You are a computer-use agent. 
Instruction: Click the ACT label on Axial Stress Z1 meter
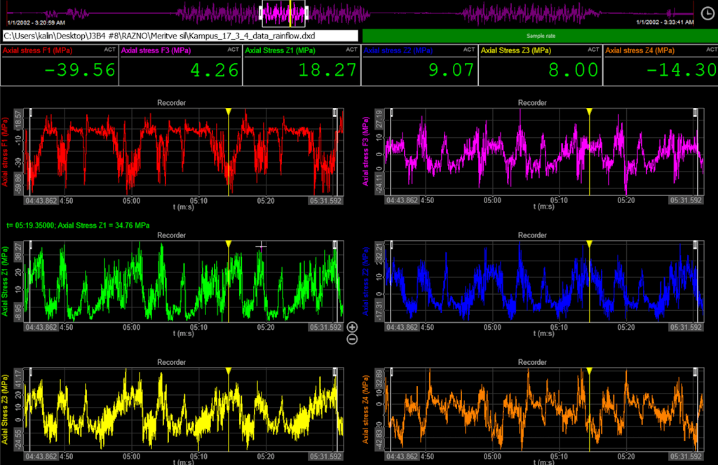(x=352, y=50)
